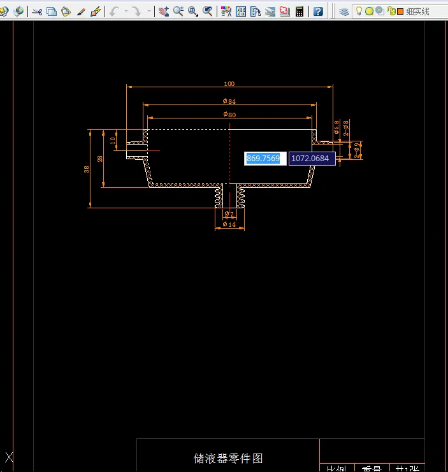The height and width of the screenshot is (472, 448).
Task: Click the Undo arrow
Action: [115, 11]
